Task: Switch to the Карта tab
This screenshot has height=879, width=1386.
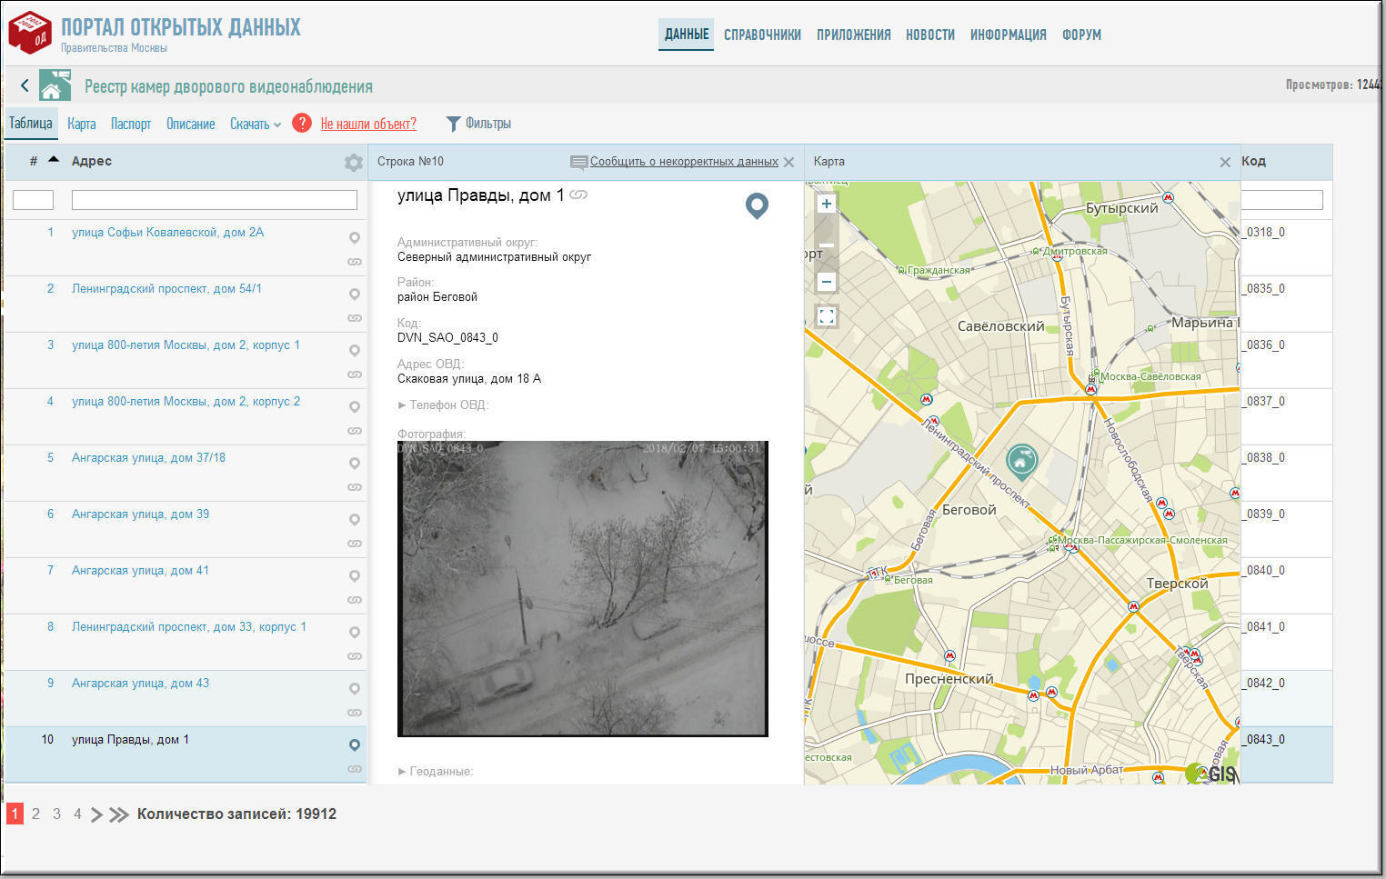Action: pyautogui.click(x=81, y=125)
